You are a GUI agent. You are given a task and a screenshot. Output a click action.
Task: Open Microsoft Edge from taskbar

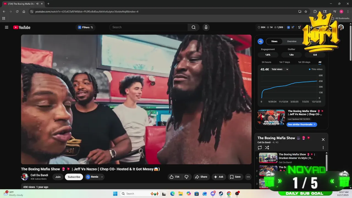172,194
